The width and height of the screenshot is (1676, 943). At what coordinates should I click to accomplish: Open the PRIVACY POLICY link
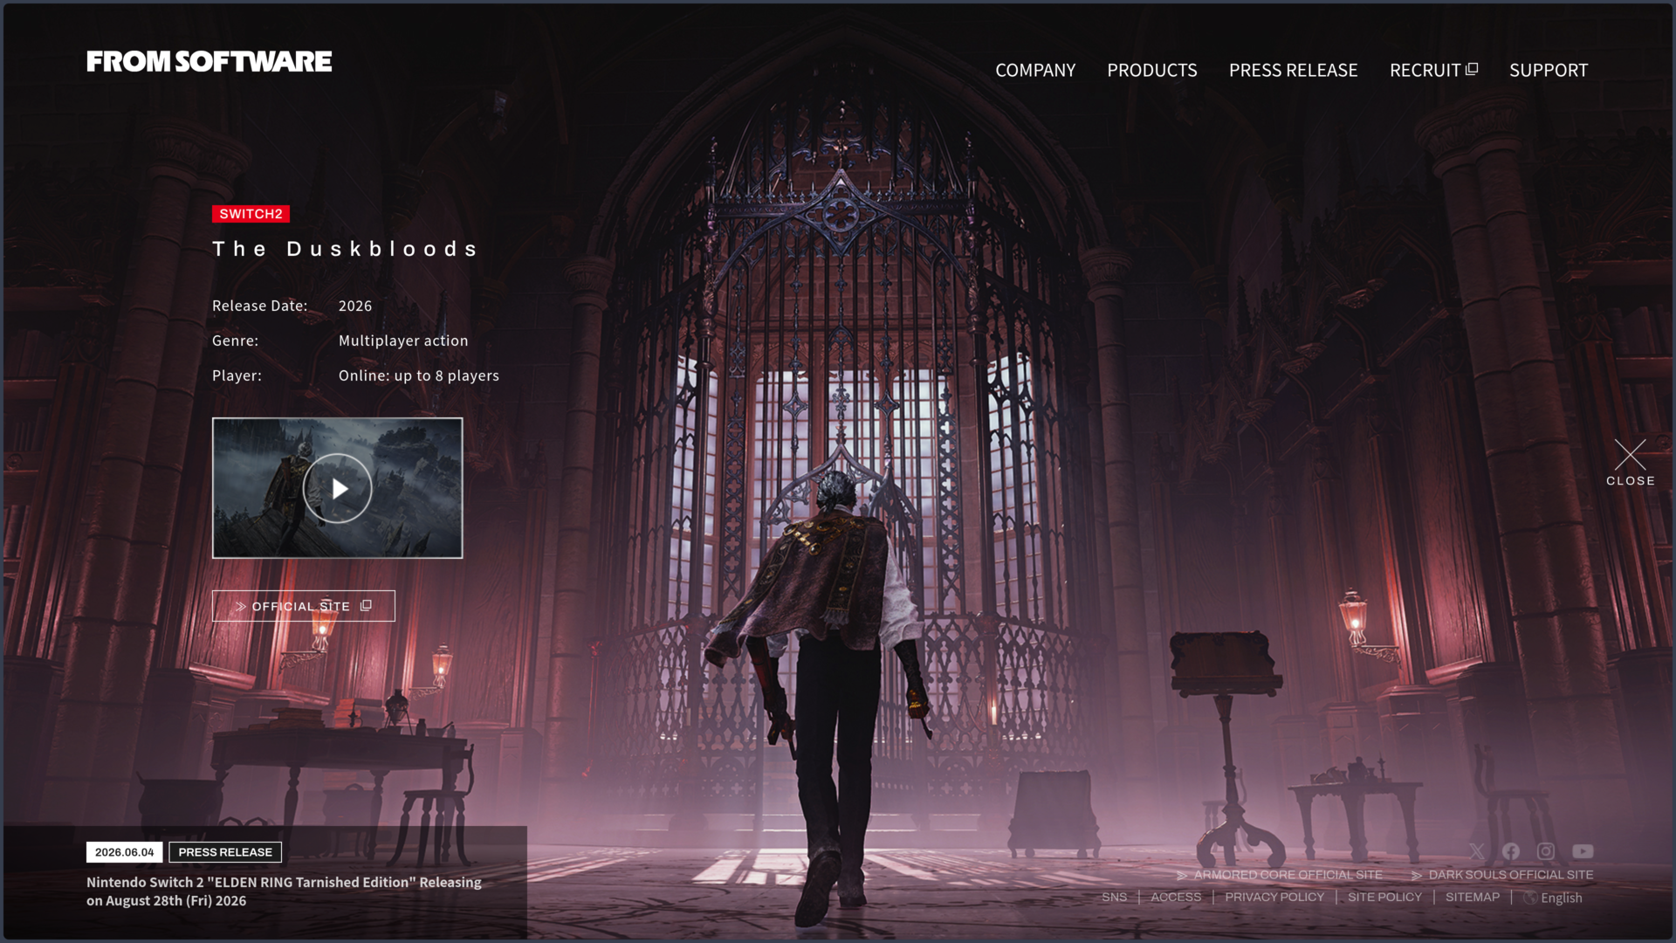[1274, 898]
